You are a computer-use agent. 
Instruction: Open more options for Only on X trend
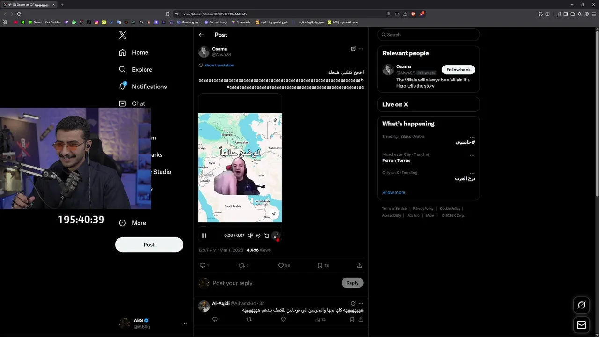pos(472,173)
